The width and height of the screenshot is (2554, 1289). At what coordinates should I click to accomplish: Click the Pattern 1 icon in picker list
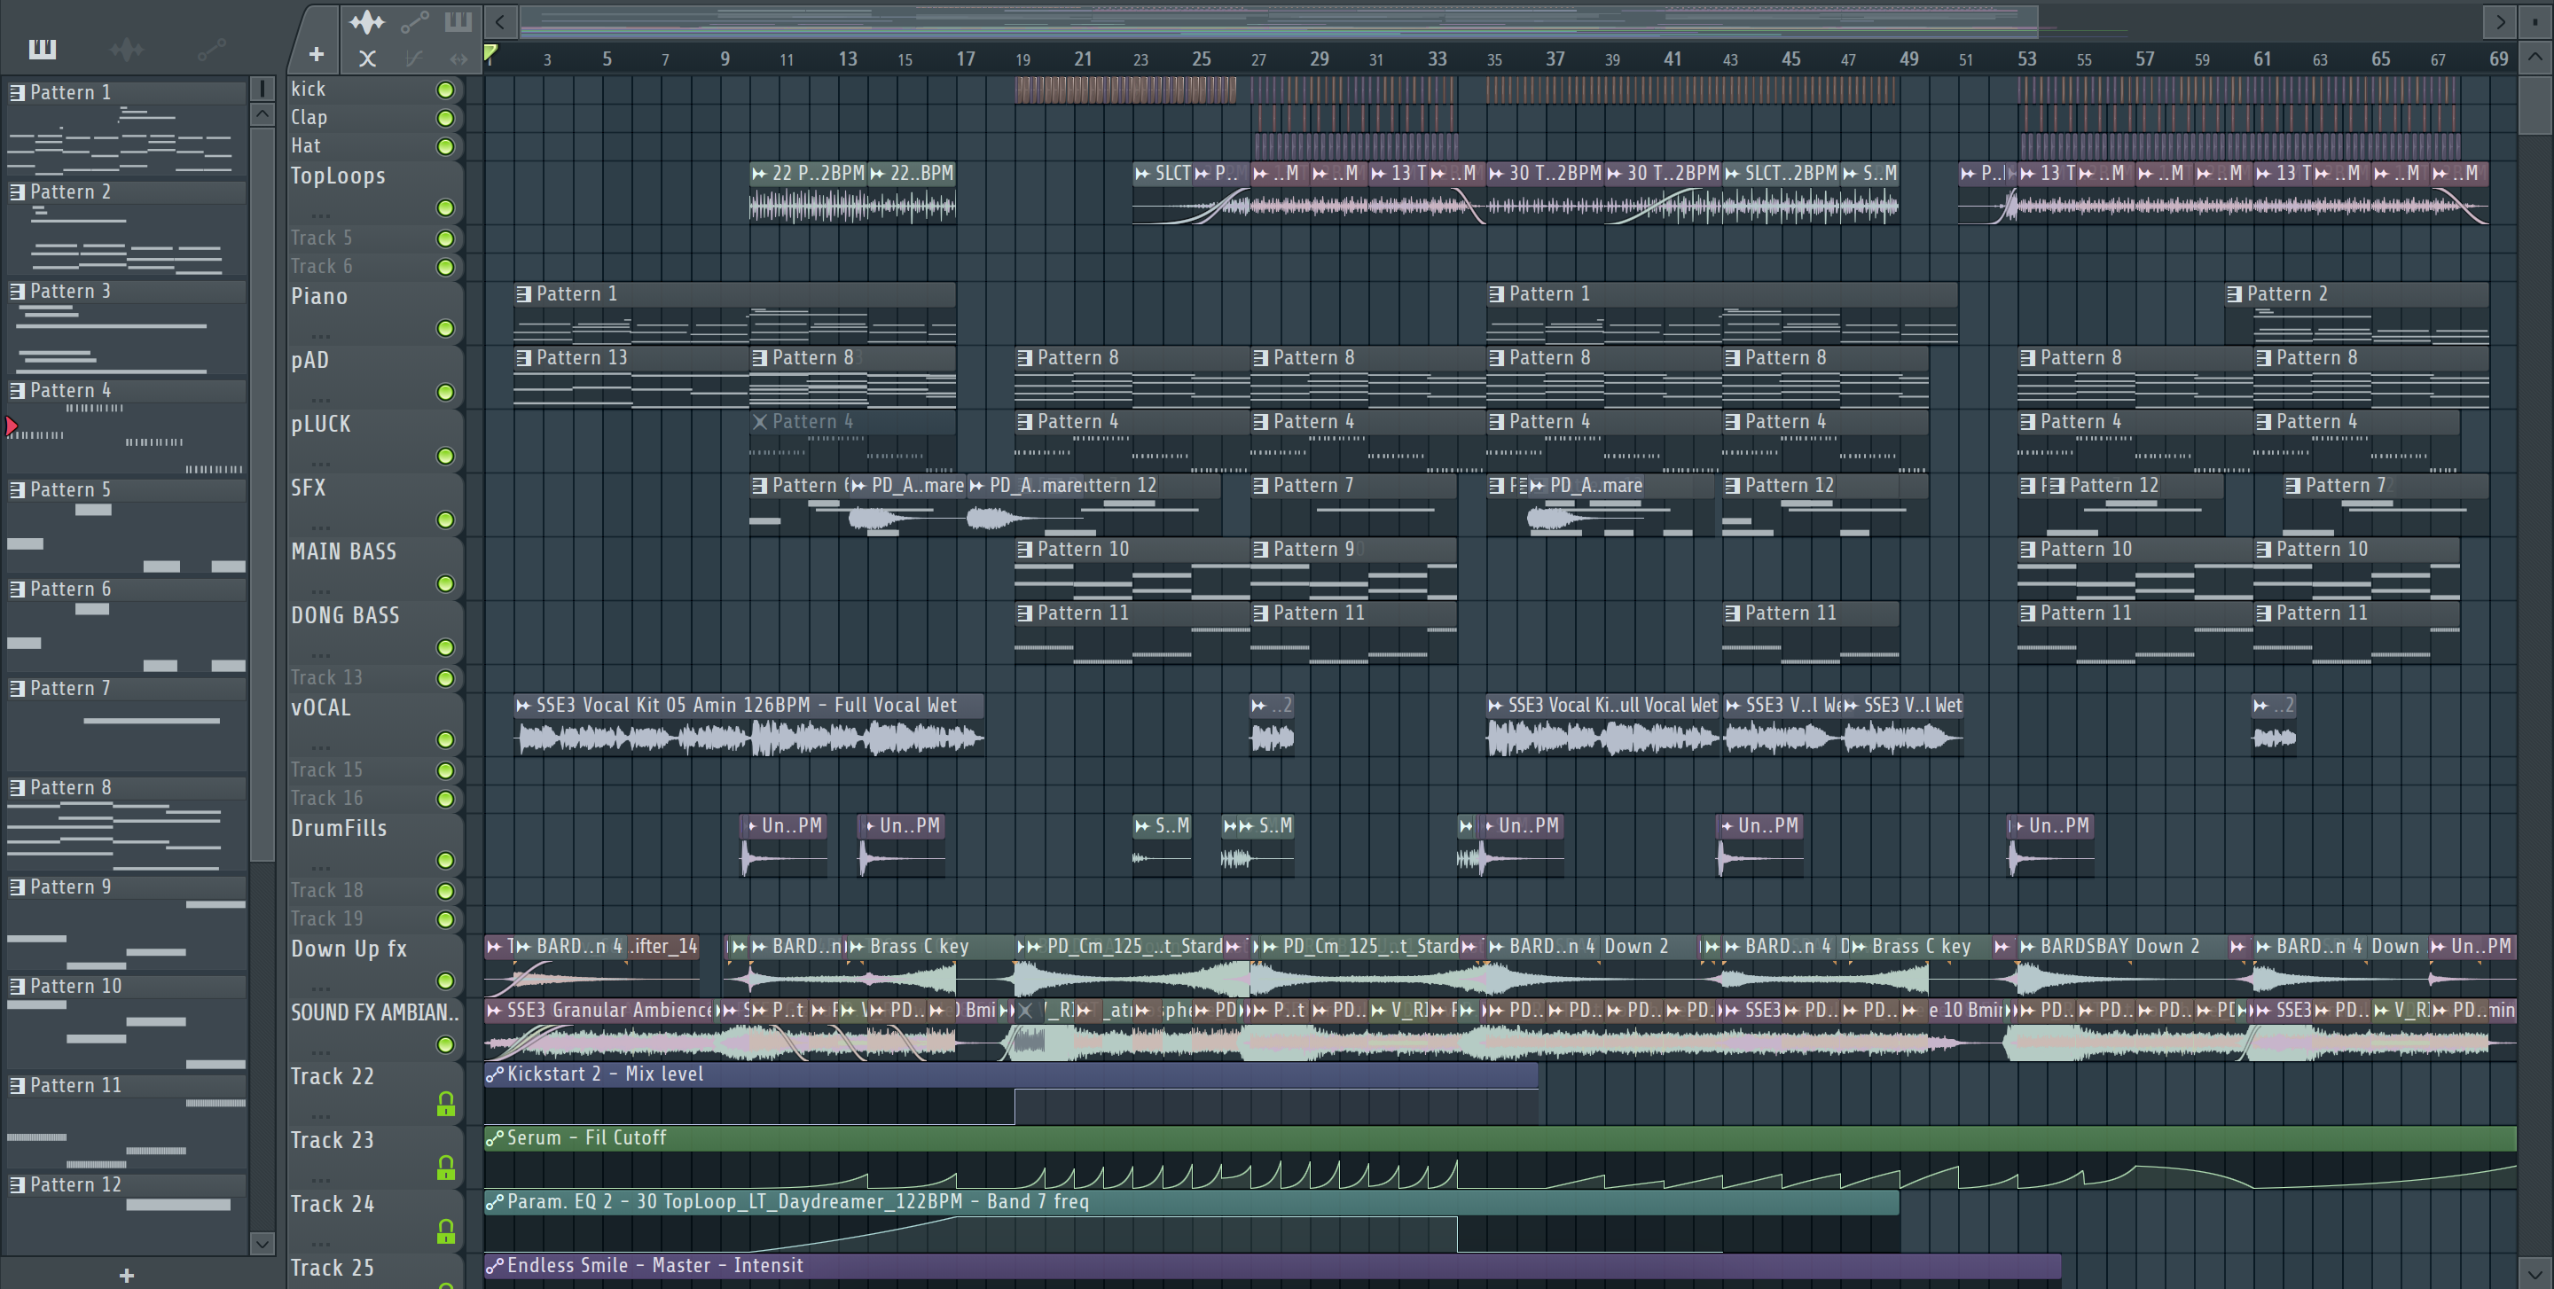(17, 92)
